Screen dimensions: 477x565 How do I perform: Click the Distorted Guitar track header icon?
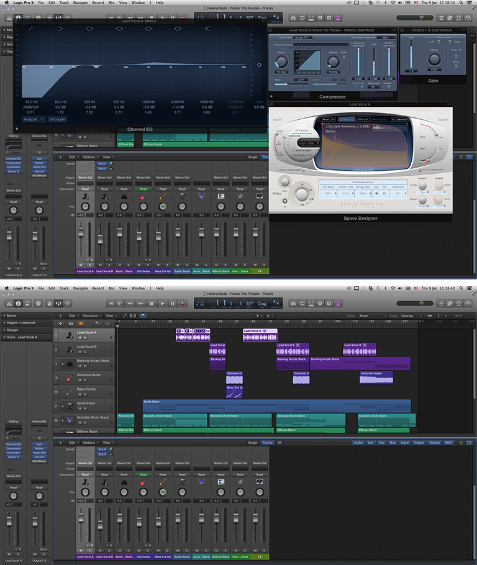pyautogui.click(x=70, y=378)
